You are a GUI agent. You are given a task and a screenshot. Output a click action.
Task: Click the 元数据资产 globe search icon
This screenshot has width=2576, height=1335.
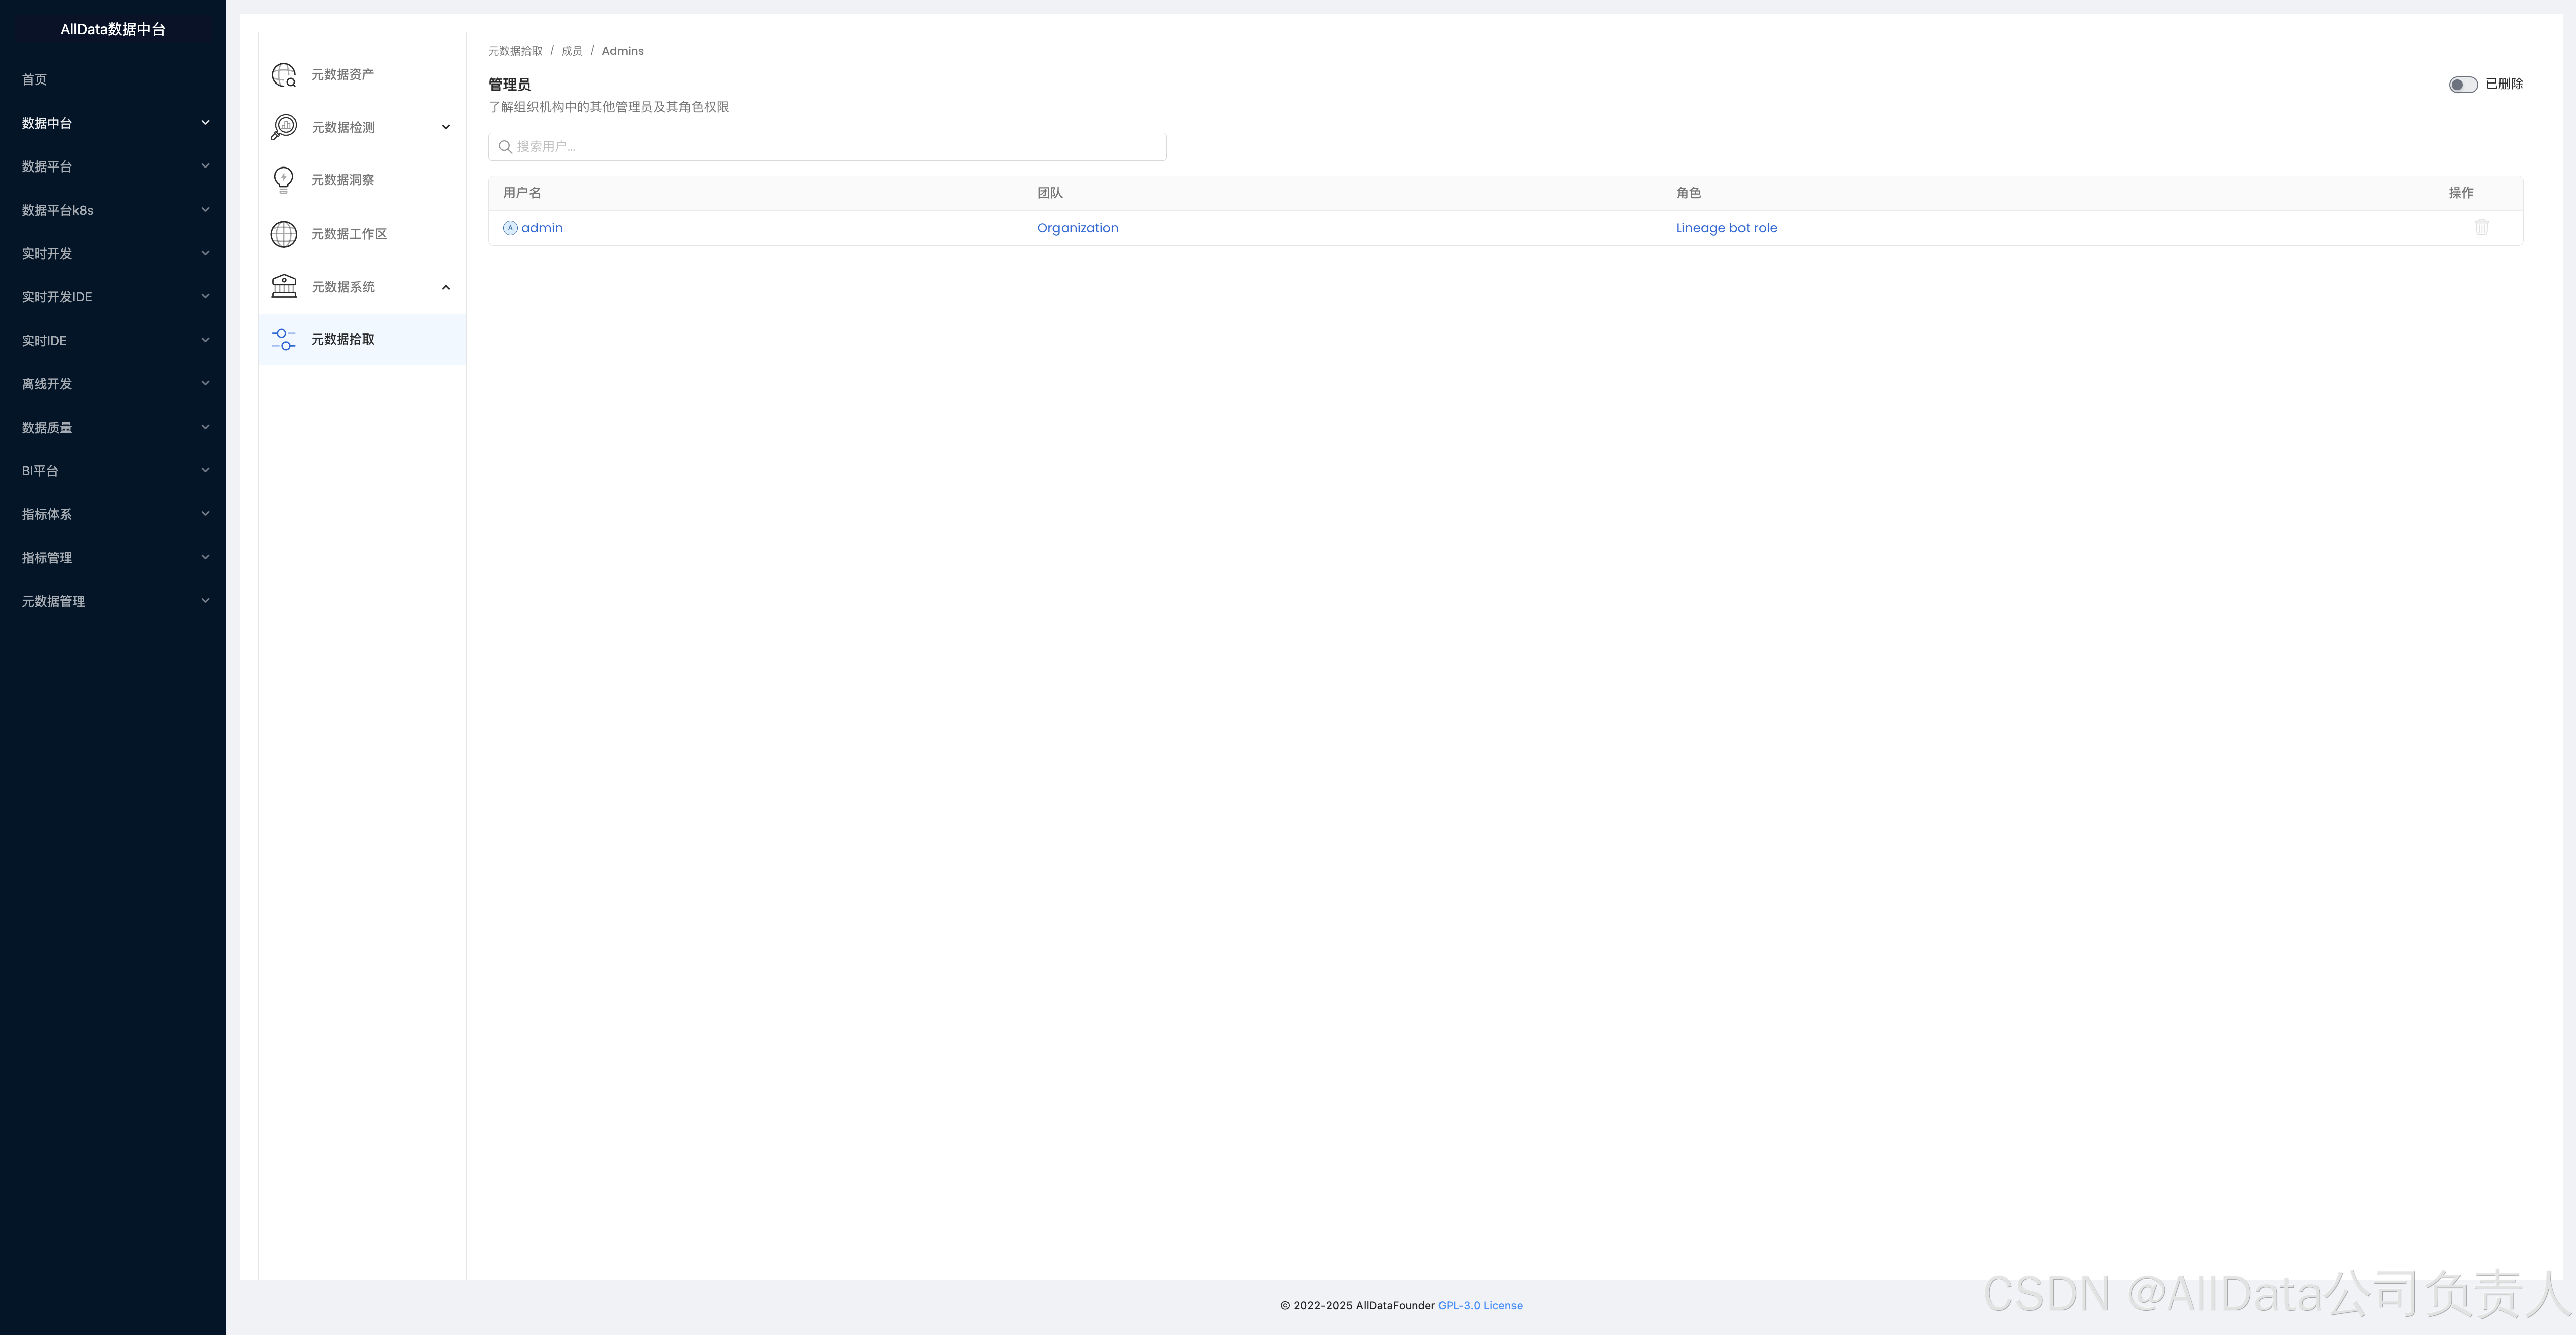pos(284,75)
